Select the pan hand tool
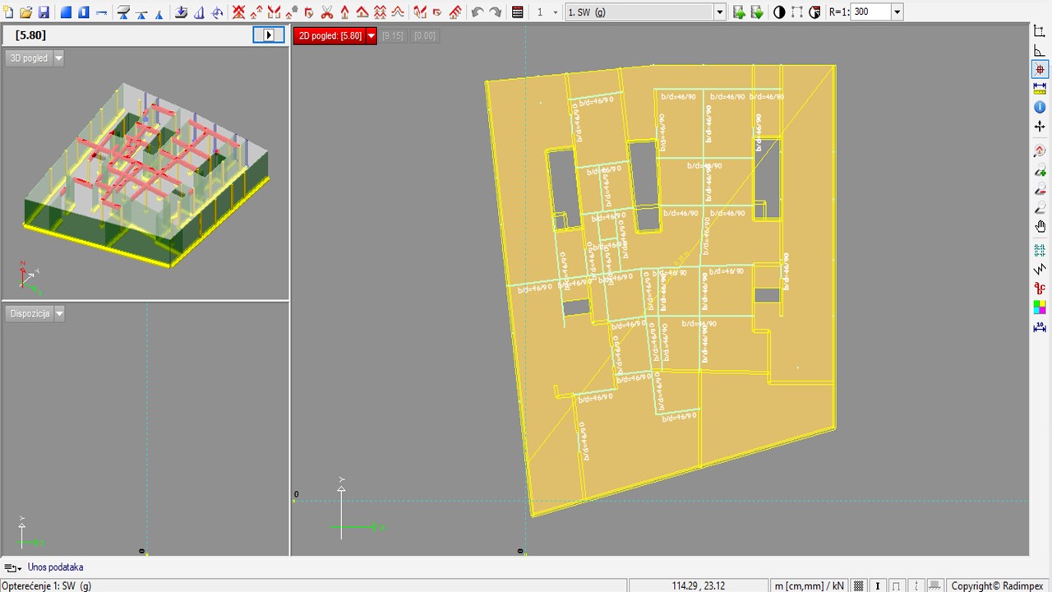1052x592 pixels. [x=1040, y=227]
